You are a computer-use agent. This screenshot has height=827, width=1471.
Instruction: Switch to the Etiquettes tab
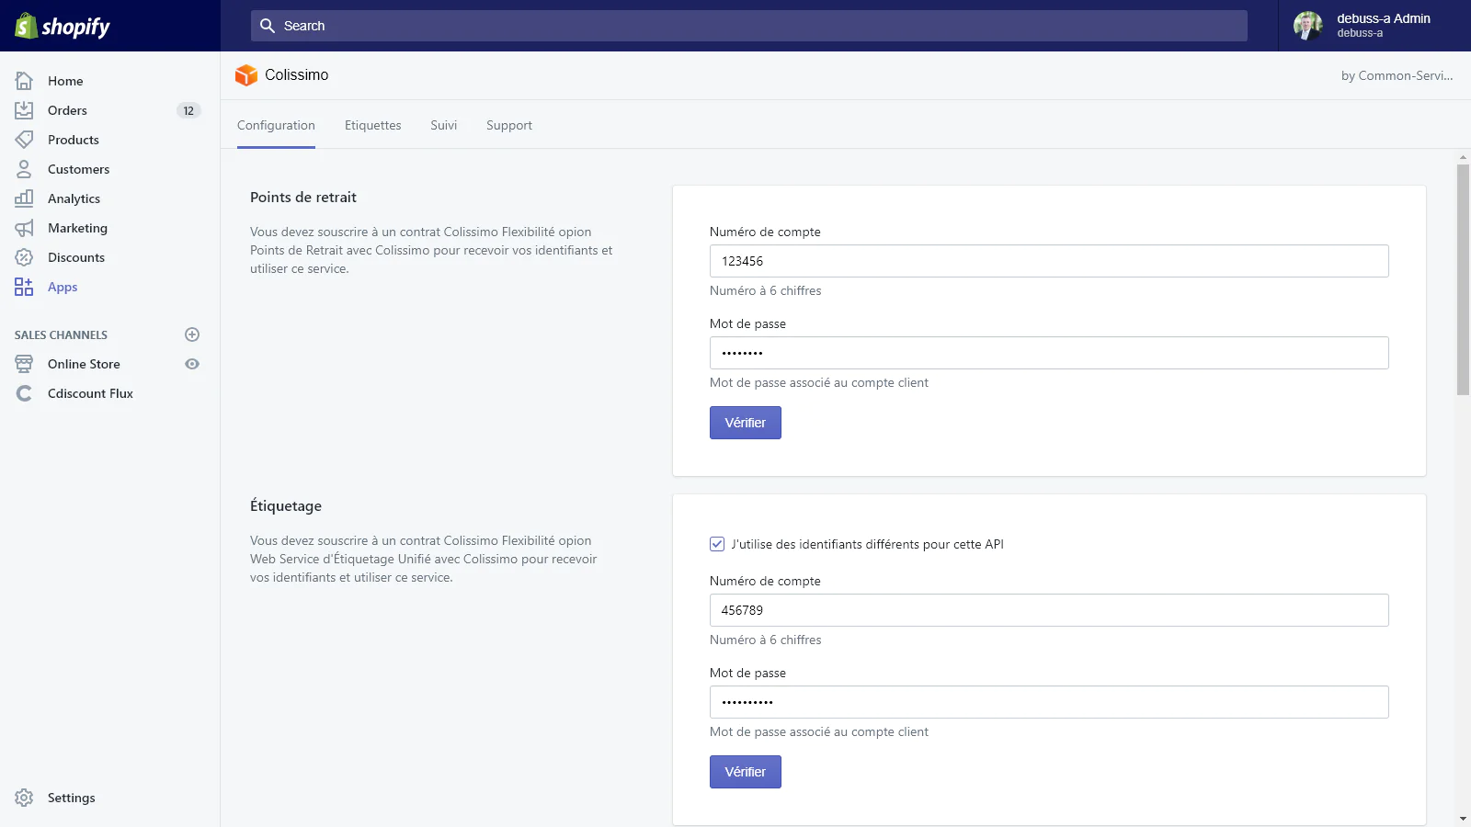pyautogui.click(x=372, y=125)
